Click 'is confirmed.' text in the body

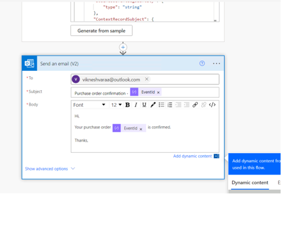[159, 127]
